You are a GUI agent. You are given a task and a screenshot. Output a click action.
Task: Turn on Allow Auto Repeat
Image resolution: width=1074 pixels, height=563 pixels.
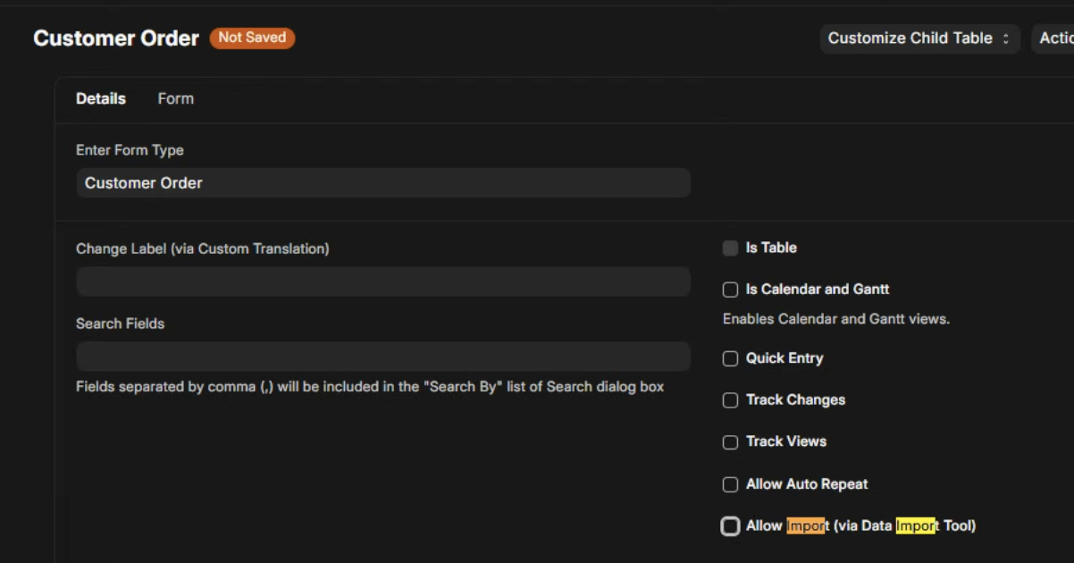tap(730, 484)
